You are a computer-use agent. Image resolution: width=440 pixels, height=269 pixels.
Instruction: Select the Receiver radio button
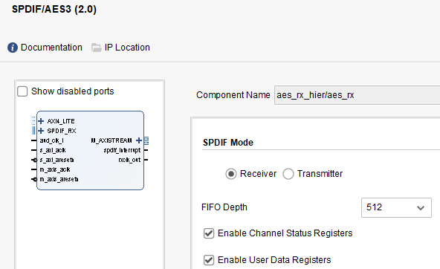pos(231,174)
